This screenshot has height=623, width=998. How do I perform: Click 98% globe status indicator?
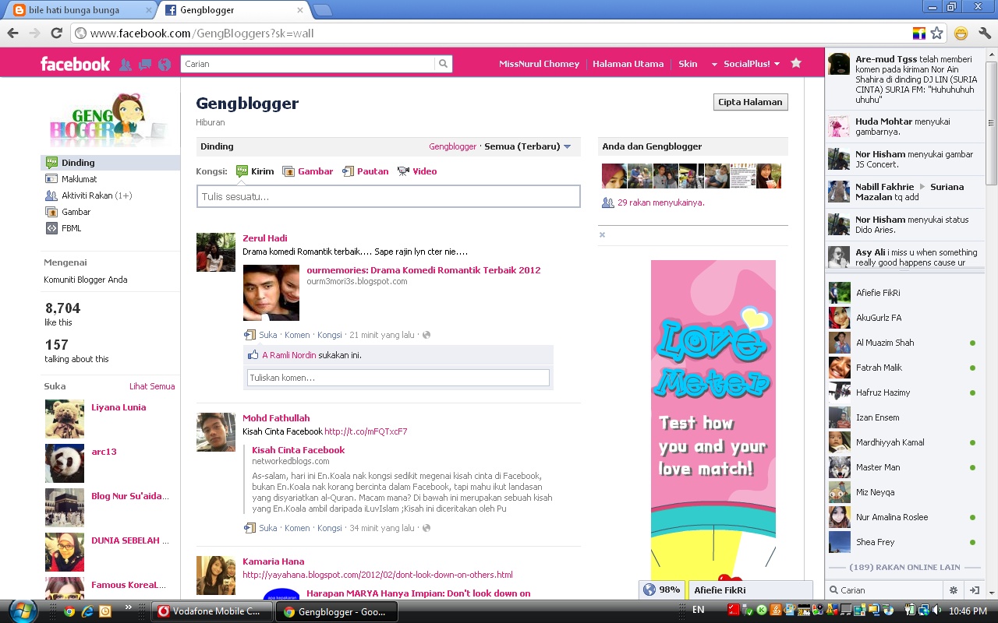click(x=663, y=590)
